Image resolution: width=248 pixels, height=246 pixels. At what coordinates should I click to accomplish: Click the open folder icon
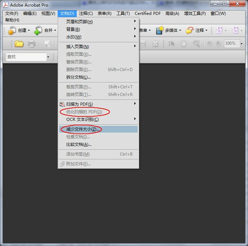pos(19,44)
